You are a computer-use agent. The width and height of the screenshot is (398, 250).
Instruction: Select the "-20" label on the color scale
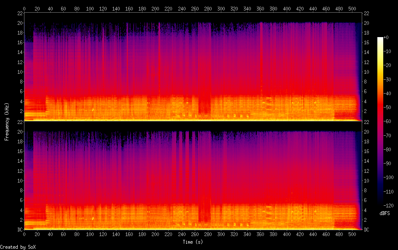click(x=387, y=65)
